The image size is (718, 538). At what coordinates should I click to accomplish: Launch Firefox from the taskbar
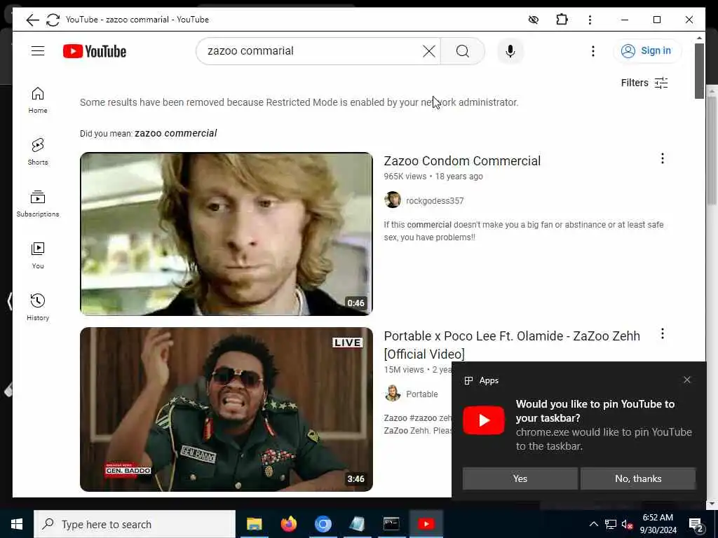click(x=288, y=524)
